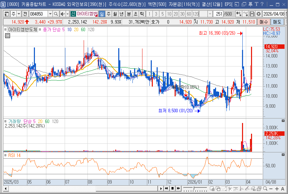Click the window layout icon in title bar
288x194 pixels.
(237, 4)
